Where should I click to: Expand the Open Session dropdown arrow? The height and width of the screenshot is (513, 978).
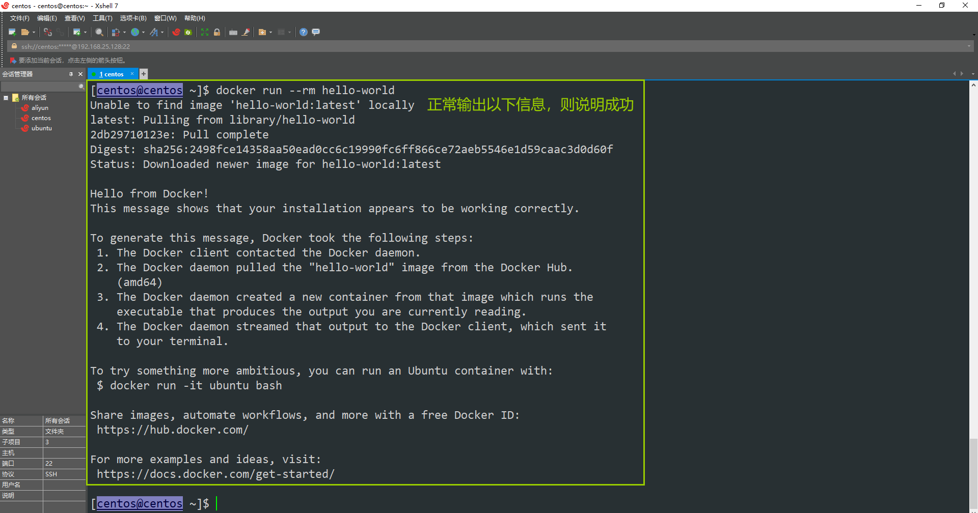point(34,32)
